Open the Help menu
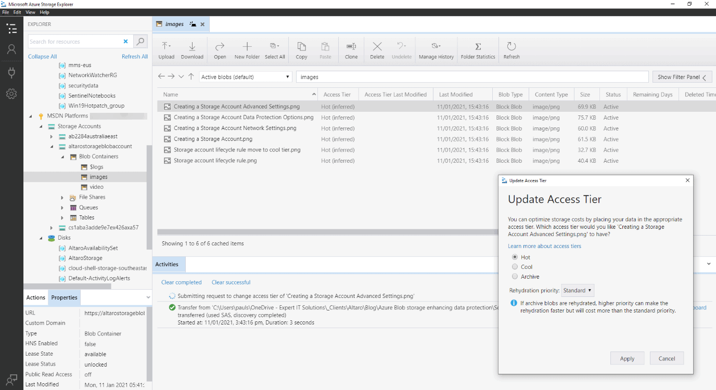 click(45, 12)
